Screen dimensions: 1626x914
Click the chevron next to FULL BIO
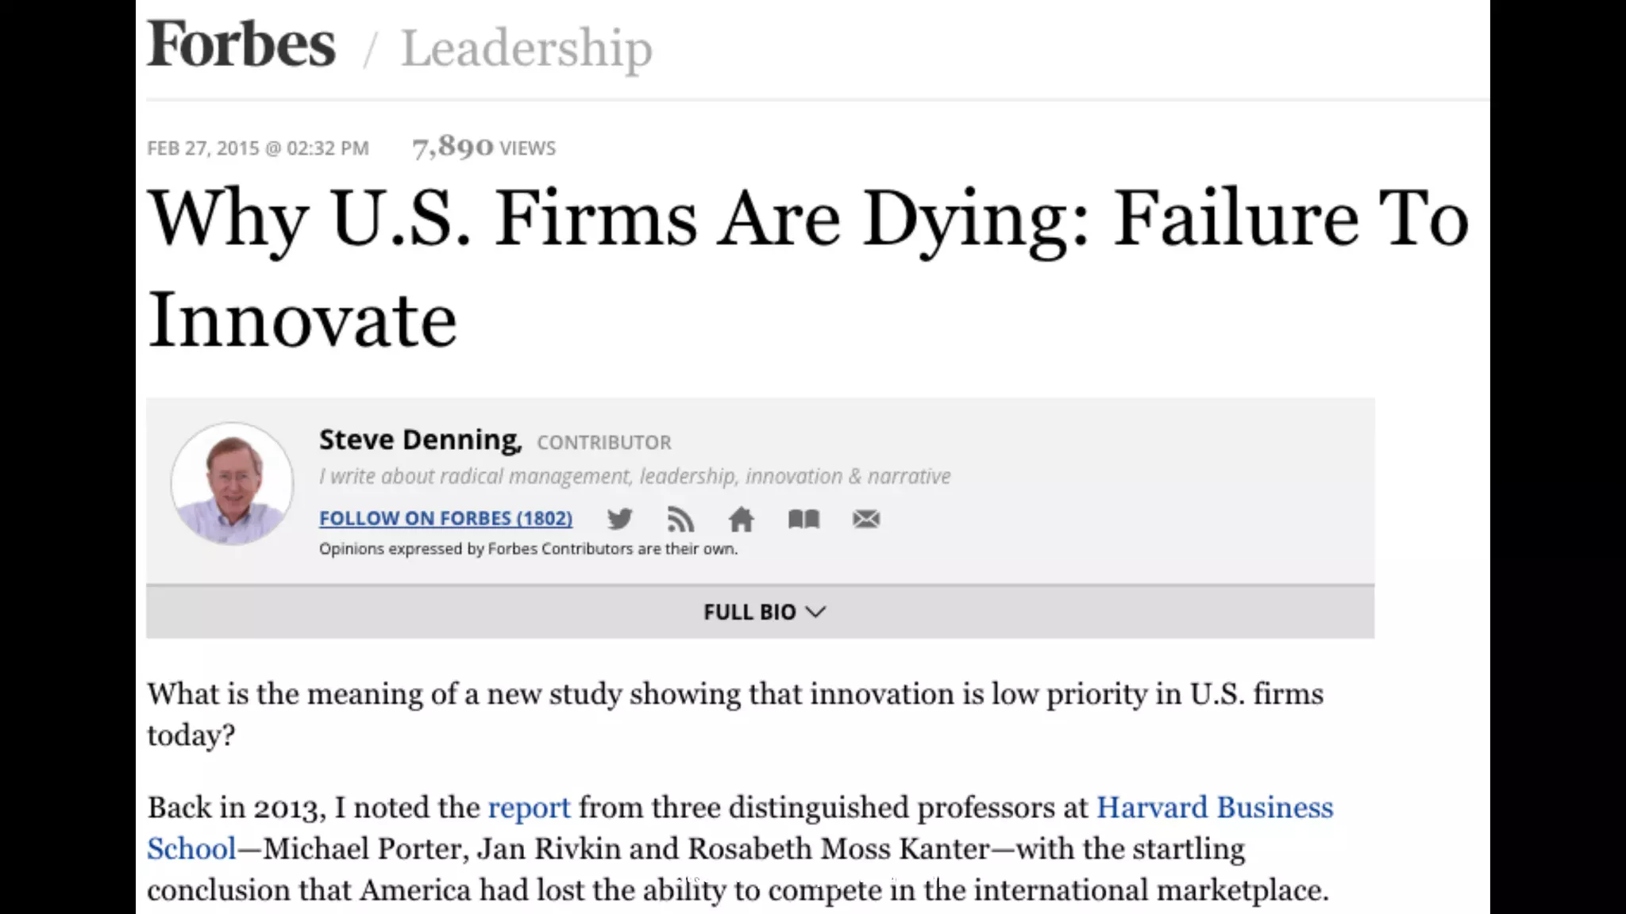(x=815, y=612)
